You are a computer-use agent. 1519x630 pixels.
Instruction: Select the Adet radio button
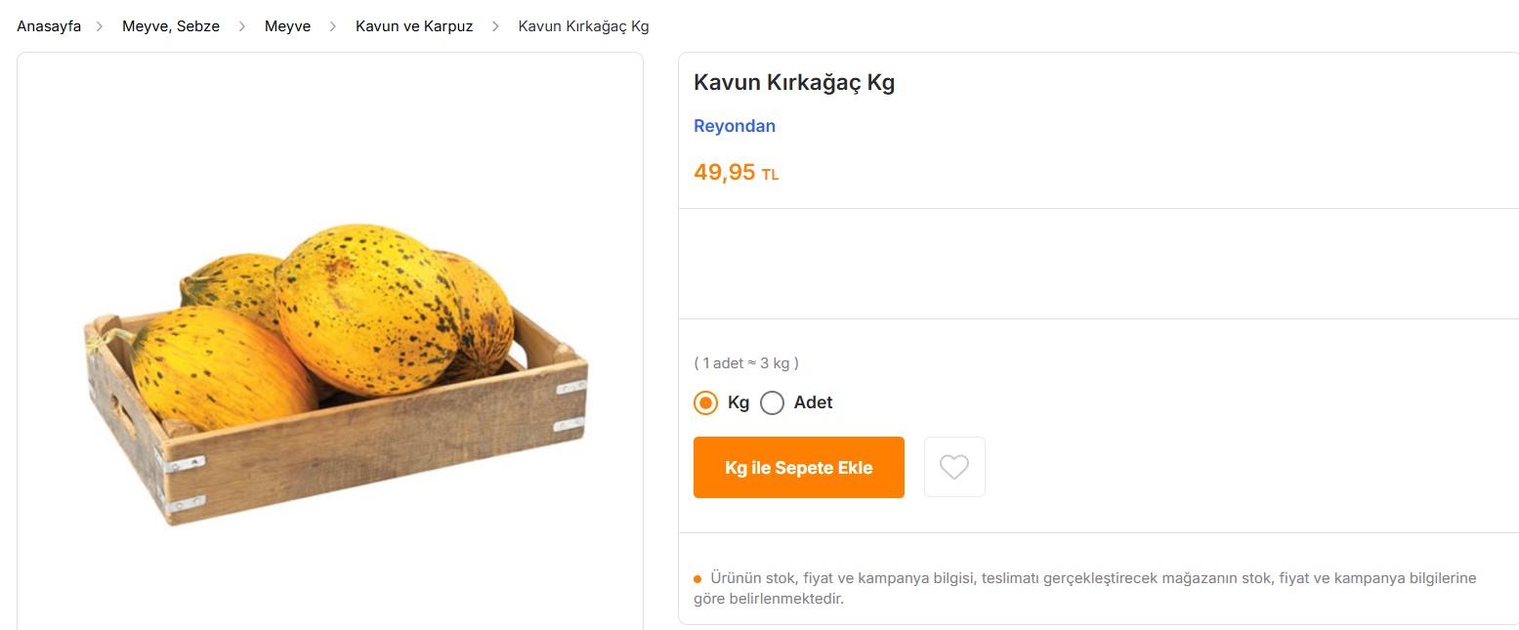[x=772, y=402]
